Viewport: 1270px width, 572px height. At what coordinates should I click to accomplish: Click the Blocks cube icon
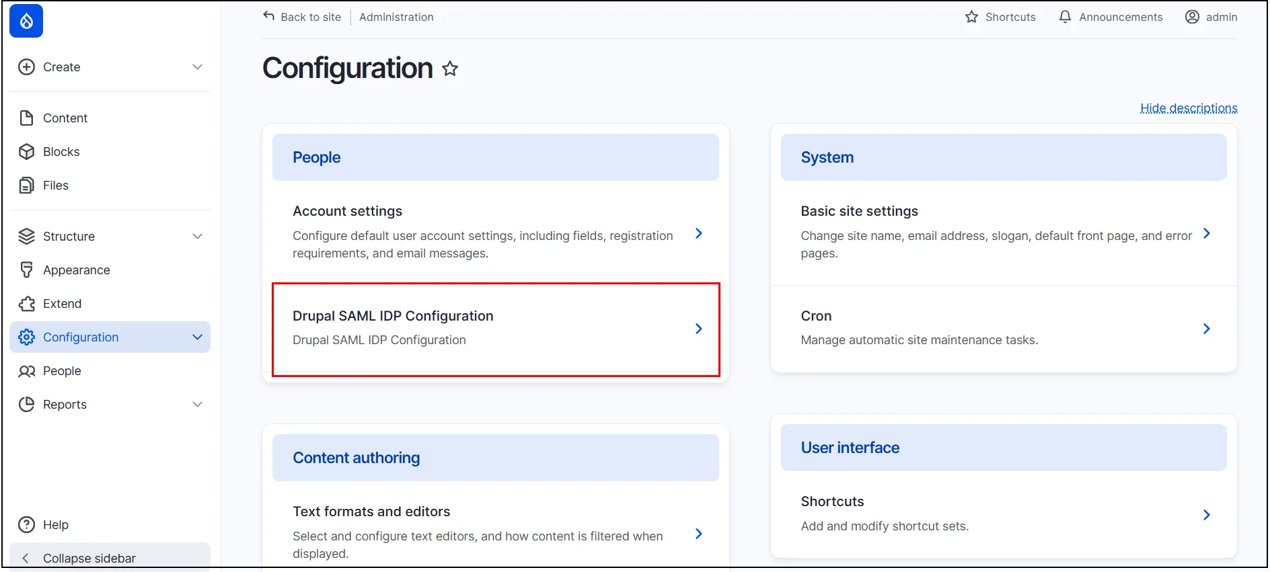click(x=26, y=151)
